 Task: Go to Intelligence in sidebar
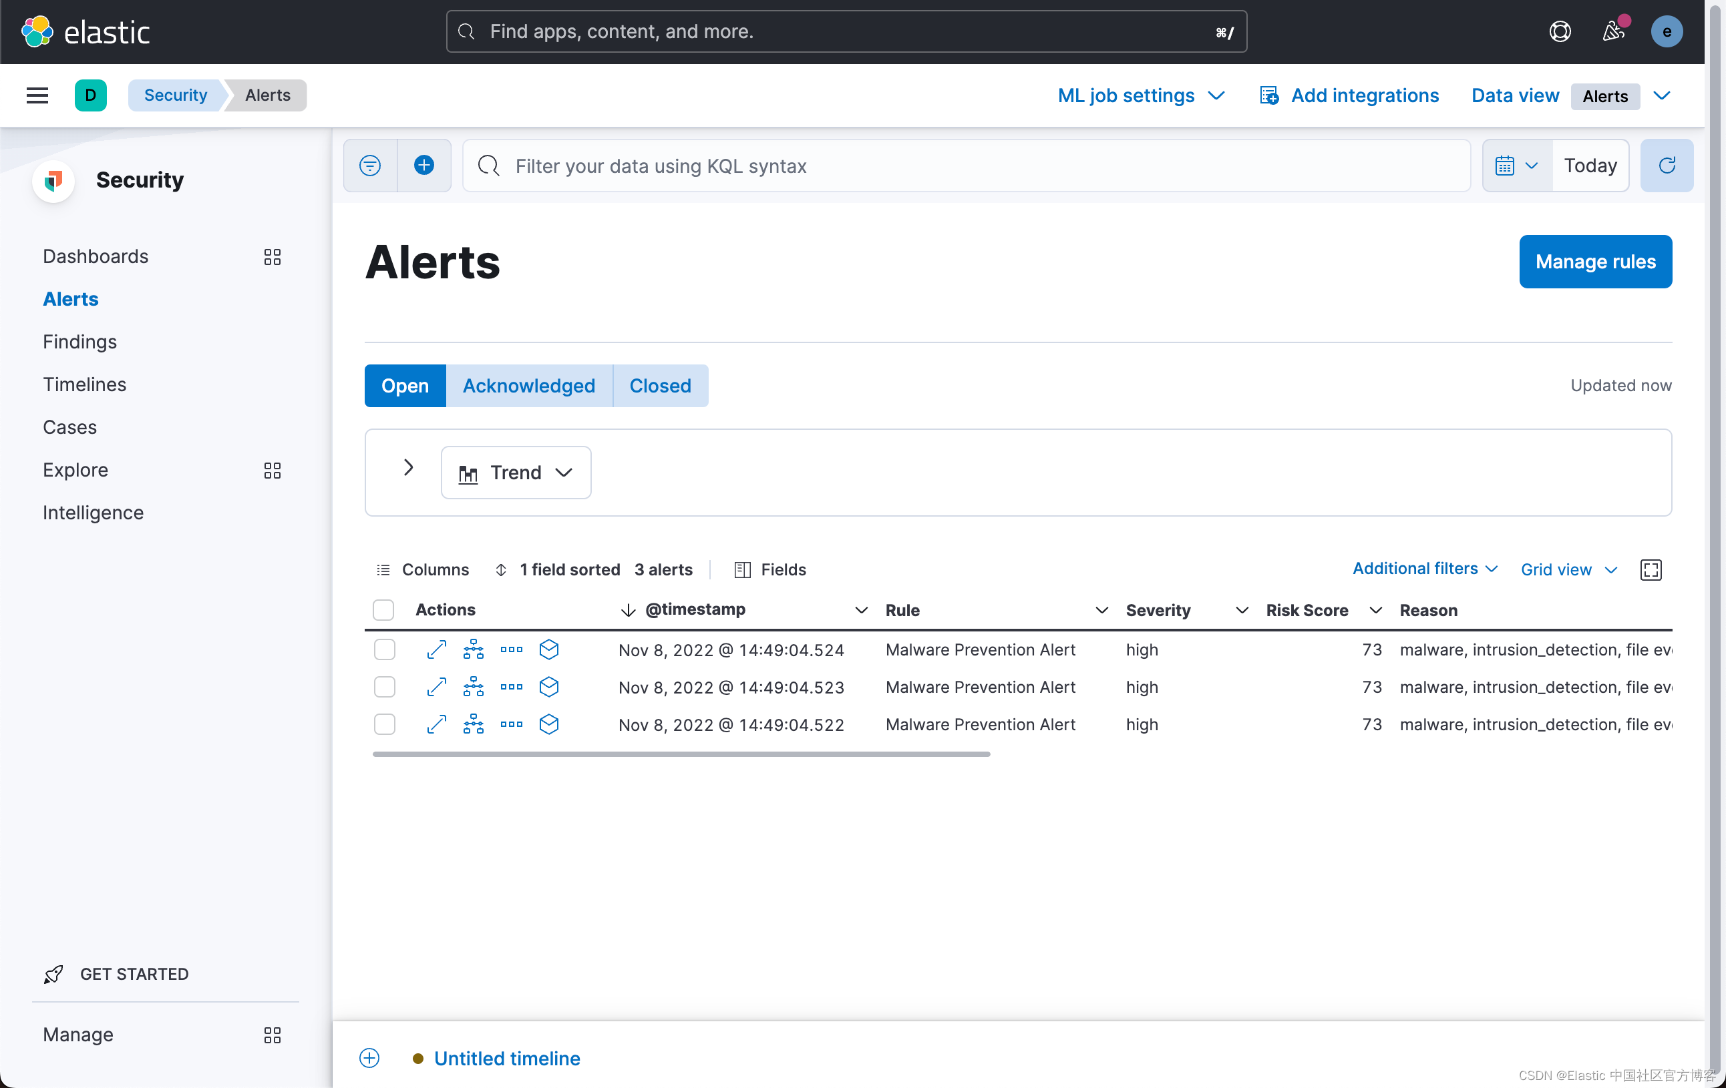94,513
